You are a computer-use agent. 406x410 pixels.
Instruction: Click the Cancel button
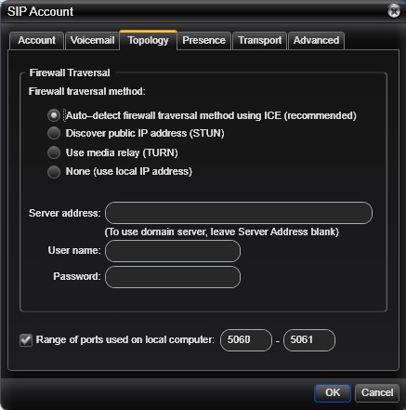[377, 392]
